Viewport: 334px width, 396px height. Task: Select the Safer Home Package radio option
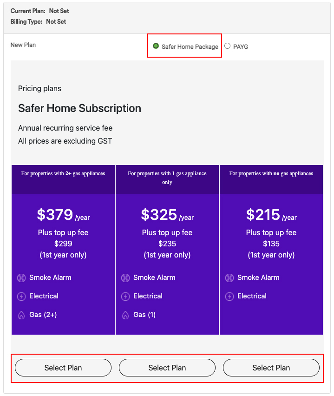click(156, 46)
